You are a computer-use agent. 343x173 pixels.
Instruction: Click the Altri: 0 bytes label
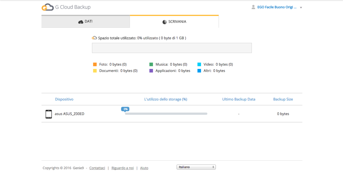point(214,71)
